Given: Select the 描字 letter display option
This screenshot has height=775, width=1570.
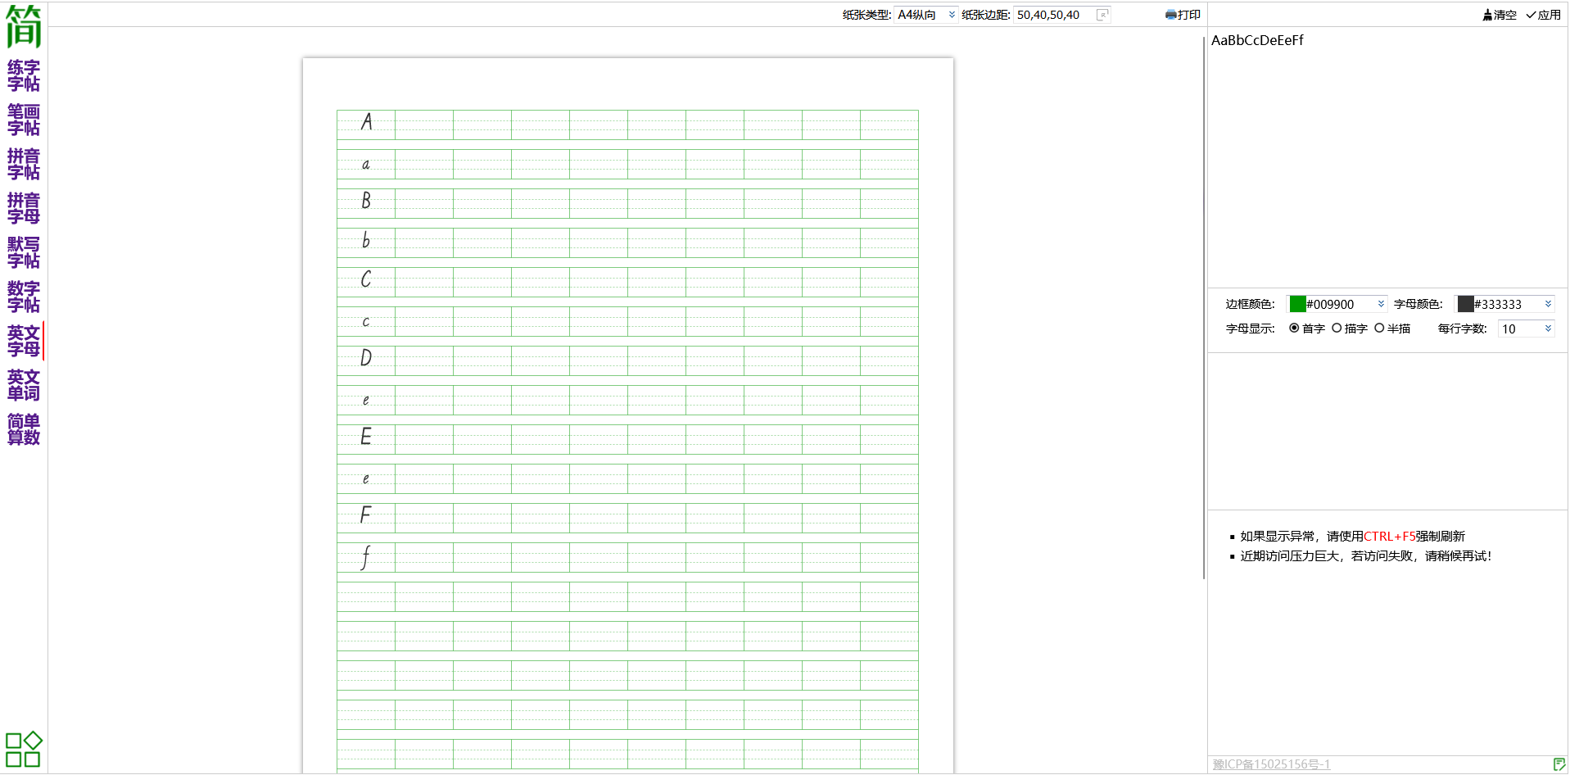Looking at the screenshot, I should [1337, 329].
